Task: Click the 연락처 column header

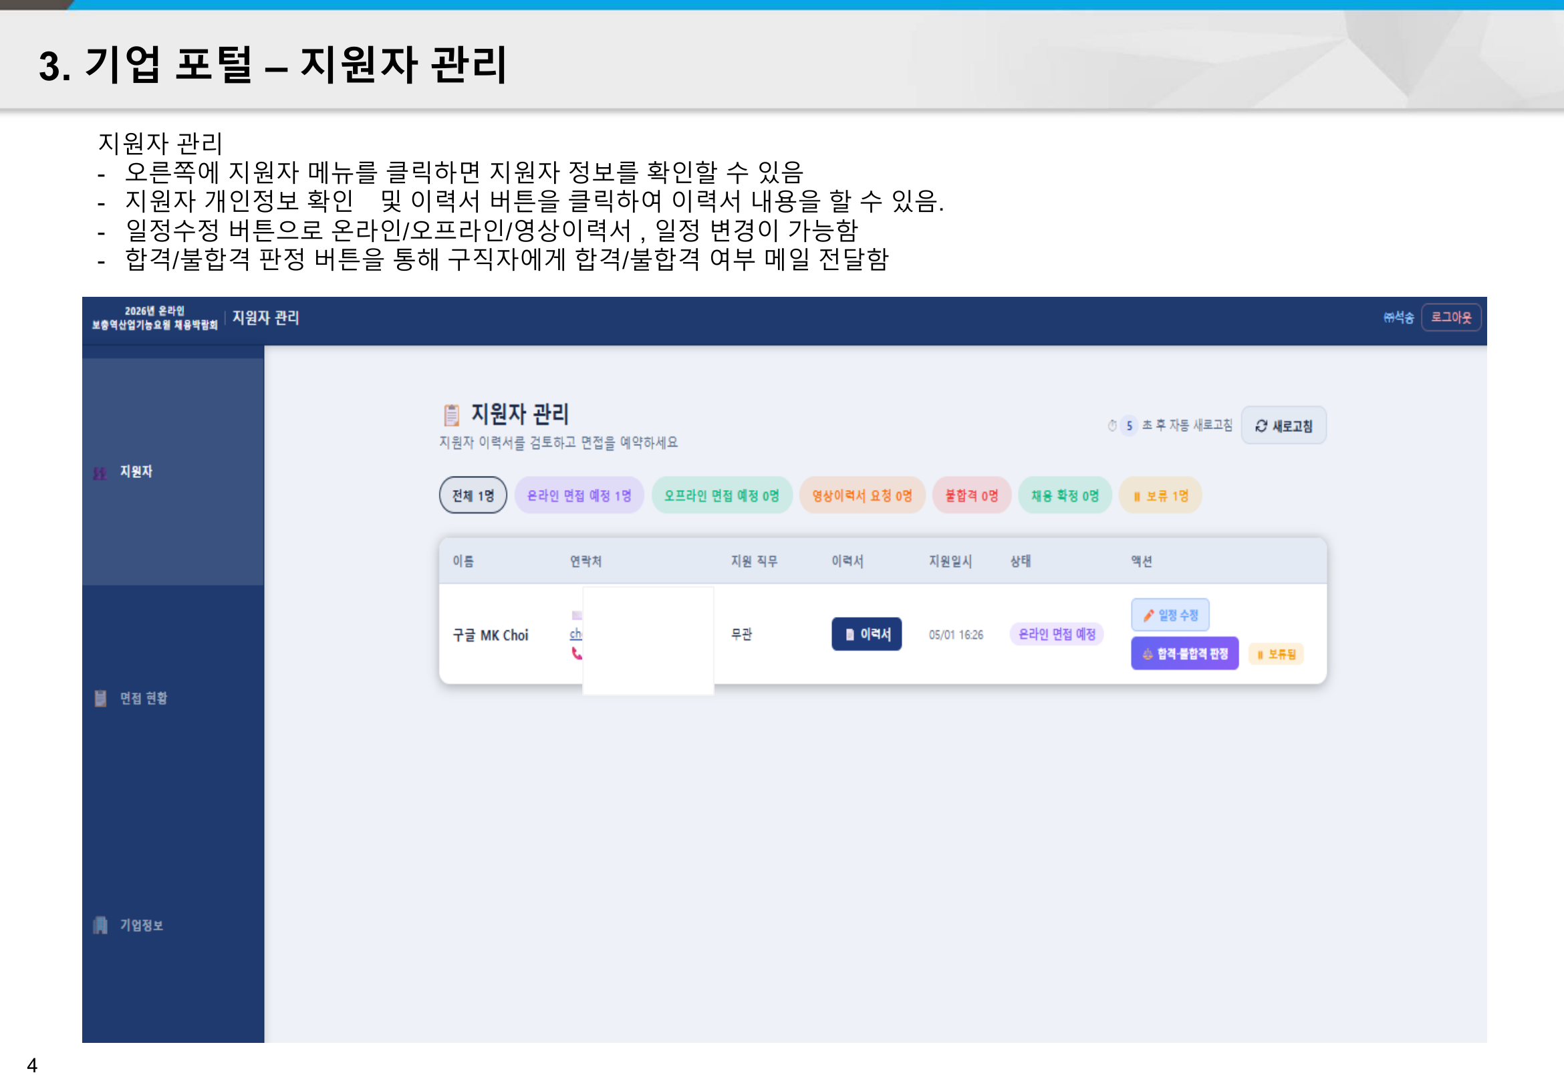Action: coord(585,560)
